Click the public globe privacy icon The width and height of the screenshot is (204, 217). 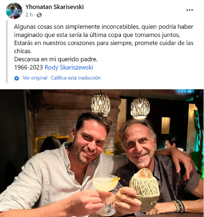pyautogui.click(x=39, y=15)
